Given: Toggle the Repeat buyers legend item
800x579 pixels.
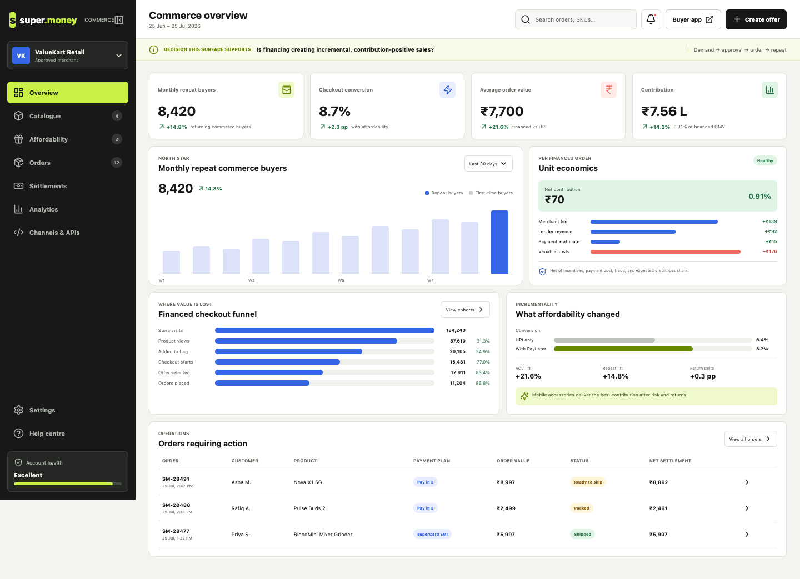Looking at the screenshot, I should (444, 193).
